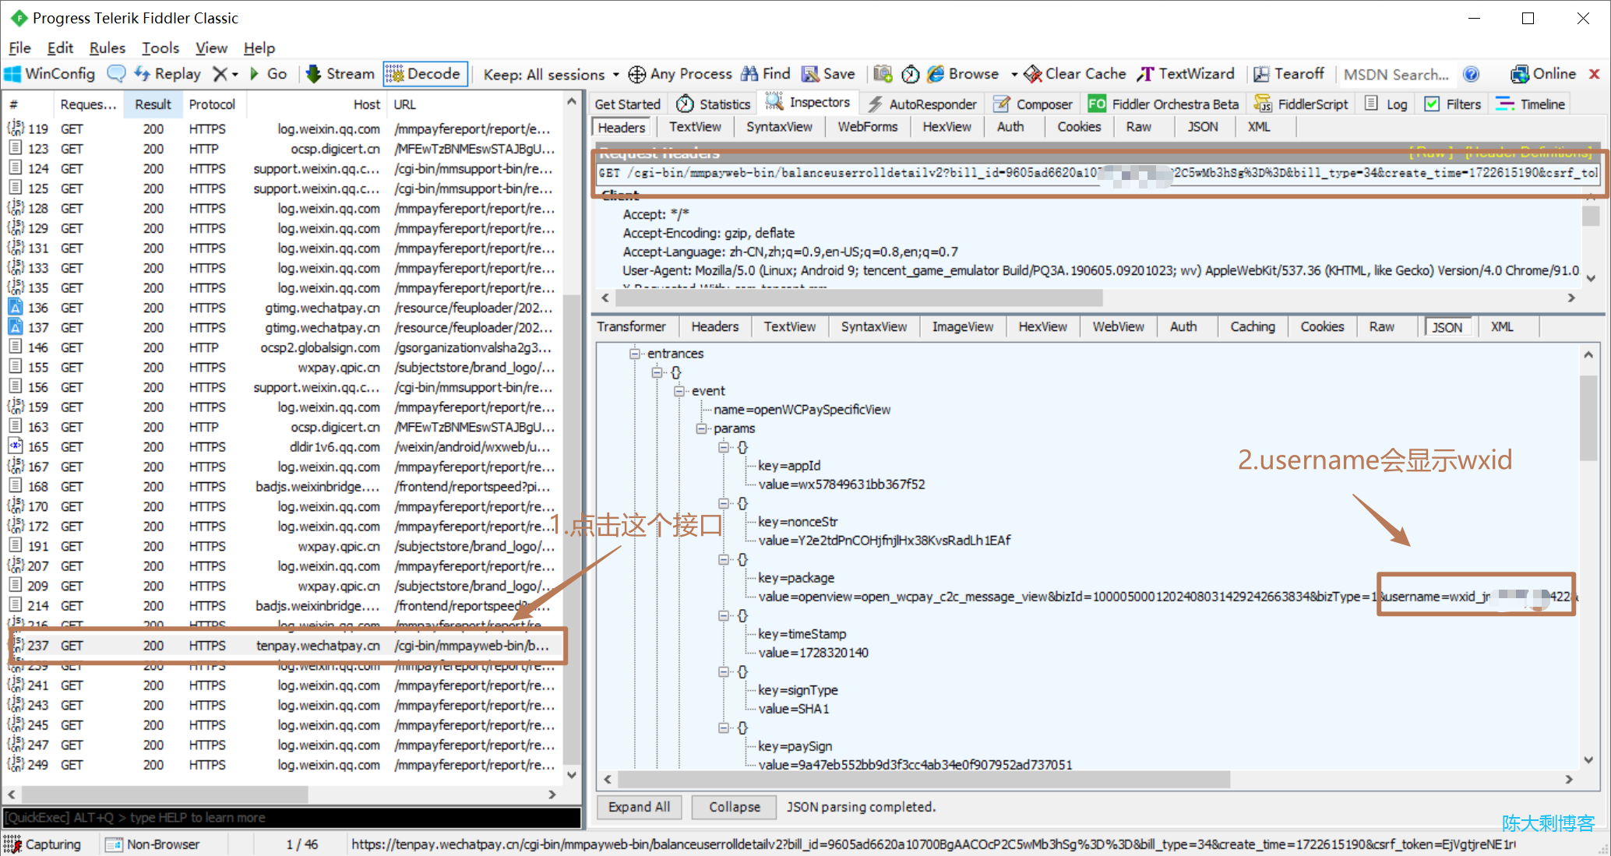Click the JSON view vertical scrollbar
Viewport: 1611px width, 856px height.
point(1588,418)
